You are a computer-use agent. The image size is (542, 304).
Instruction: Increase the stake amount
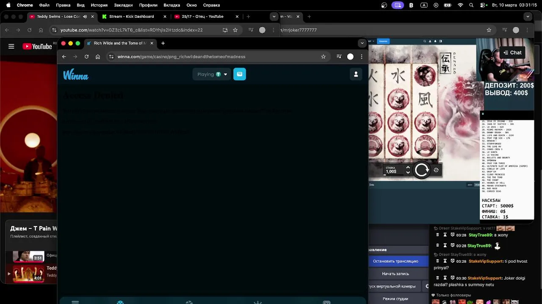pyautogui.click(x=408, y=168)
